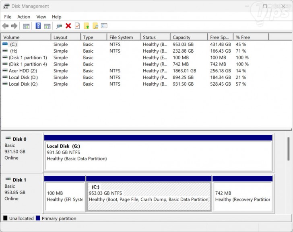
Task: Click the Show/Hide Console Tree icon
Action: [x=26, y=26]
